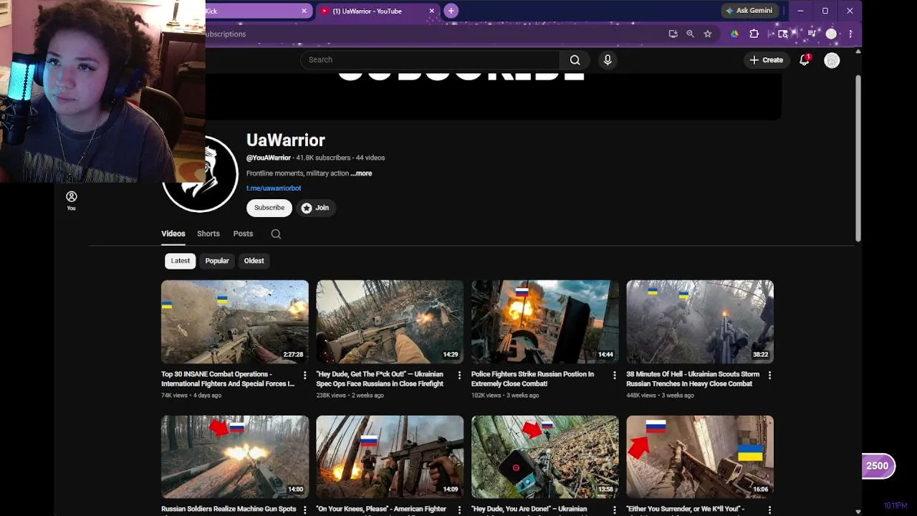Open the 16:06 building combat thumbnail
The height and width of the screenshot is (516, 917).
click(x=700, y=457)
